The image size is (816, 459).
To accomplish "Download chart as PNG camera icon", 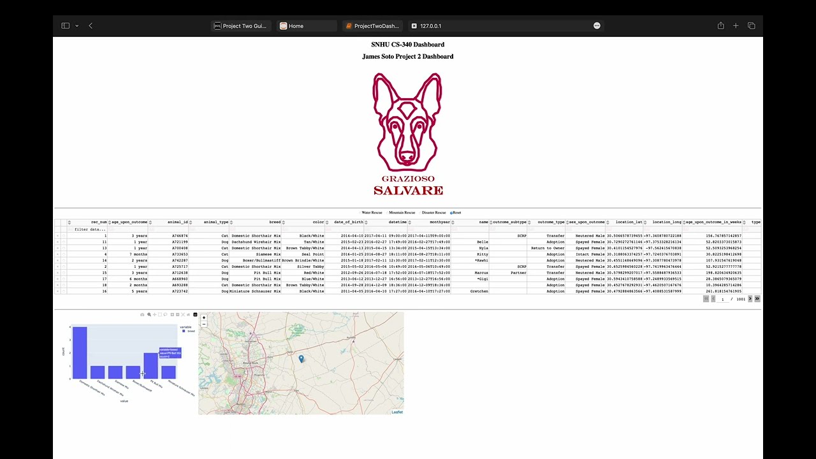I will pos(142,315).
